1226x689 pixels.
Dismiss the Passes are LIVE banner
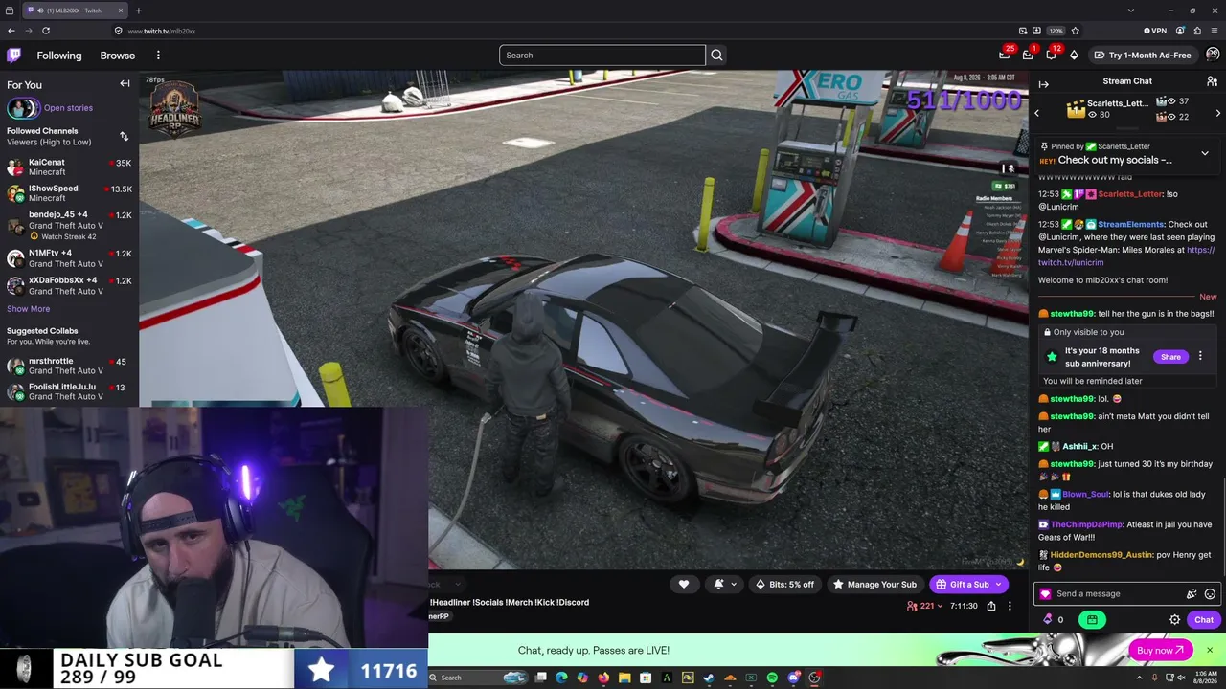tap(1209, 651)
